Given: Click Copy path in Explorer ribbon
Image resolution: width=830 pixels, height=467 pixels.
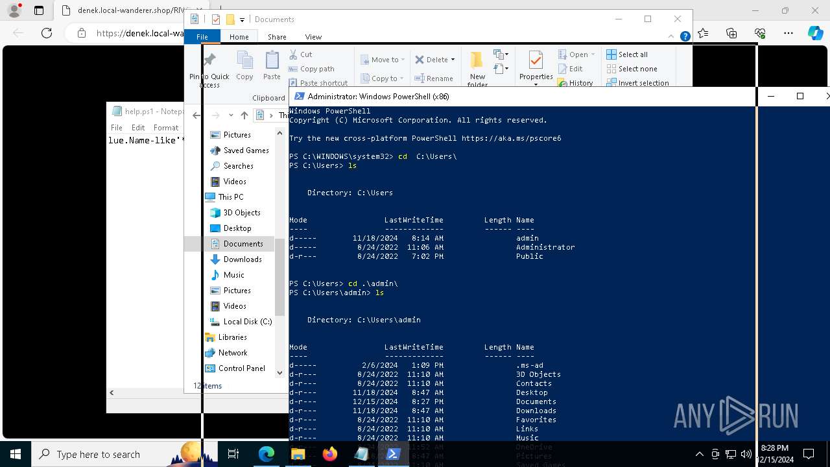Looking at the screenshot, I should tap(311, 69).
